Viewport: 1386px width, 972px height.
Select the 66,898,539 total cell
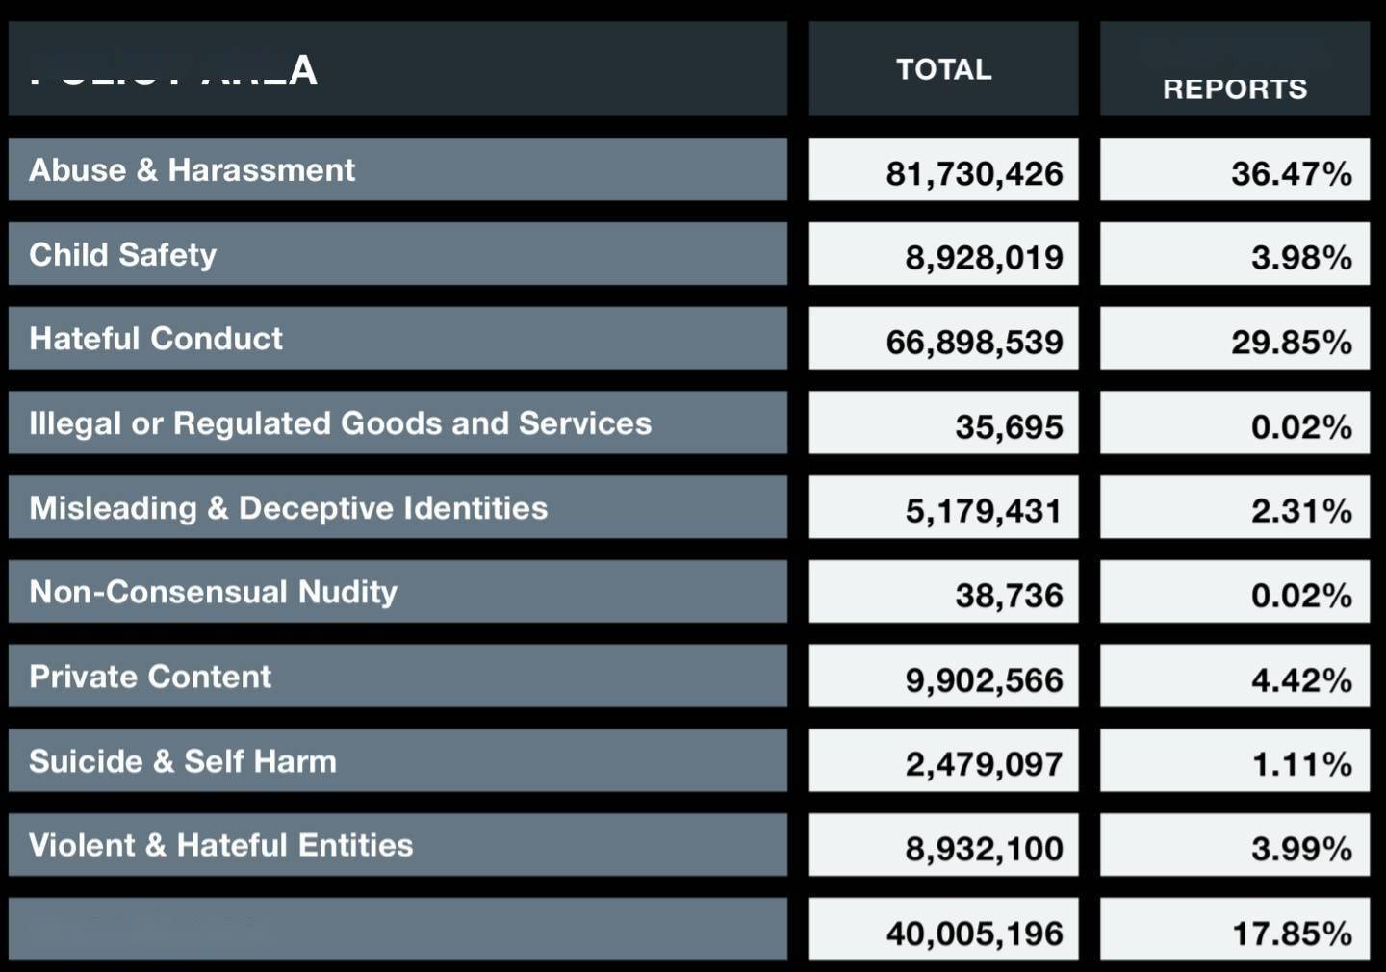(x=974, y=342)
